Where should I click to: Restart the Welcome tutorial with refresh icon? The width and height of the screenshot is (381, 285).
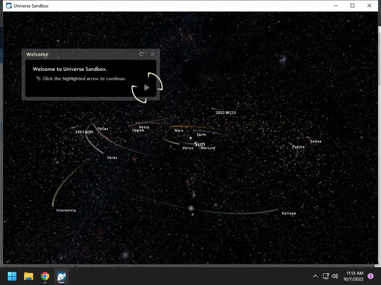141,54
